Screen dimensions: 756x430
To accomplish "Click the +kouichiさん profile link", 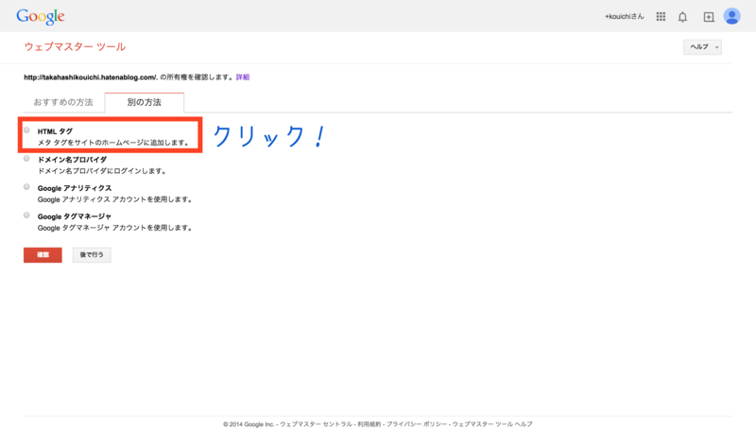I will click(x=625, y=16).
